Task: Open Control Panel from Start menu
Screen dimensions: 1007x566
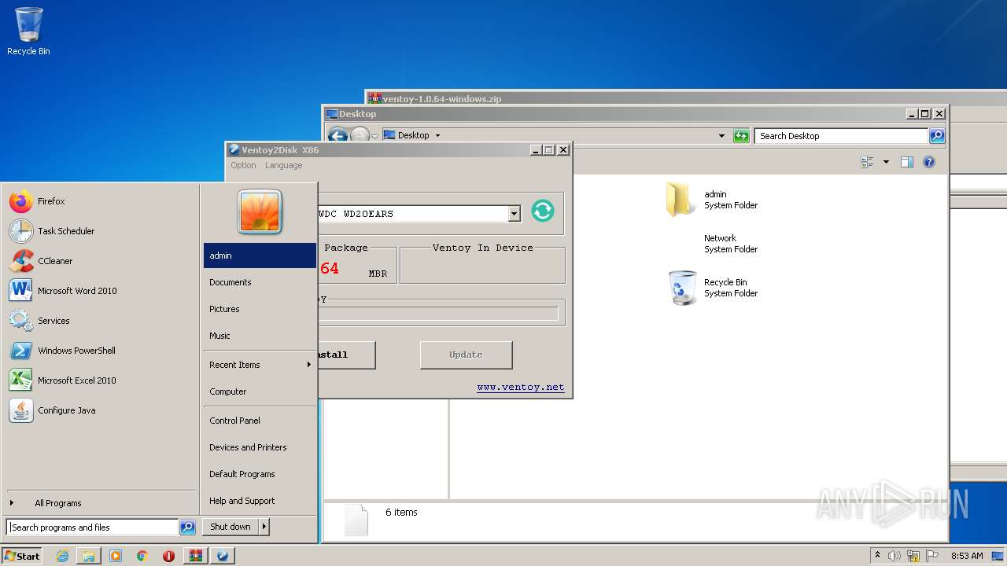Action: (260, 421)
